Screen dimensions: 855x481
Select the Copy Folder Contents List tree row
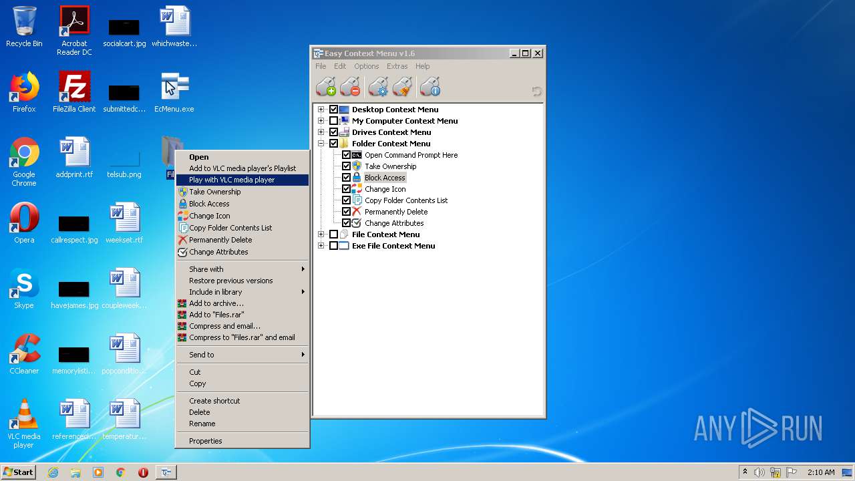click(x=406, y=200)
